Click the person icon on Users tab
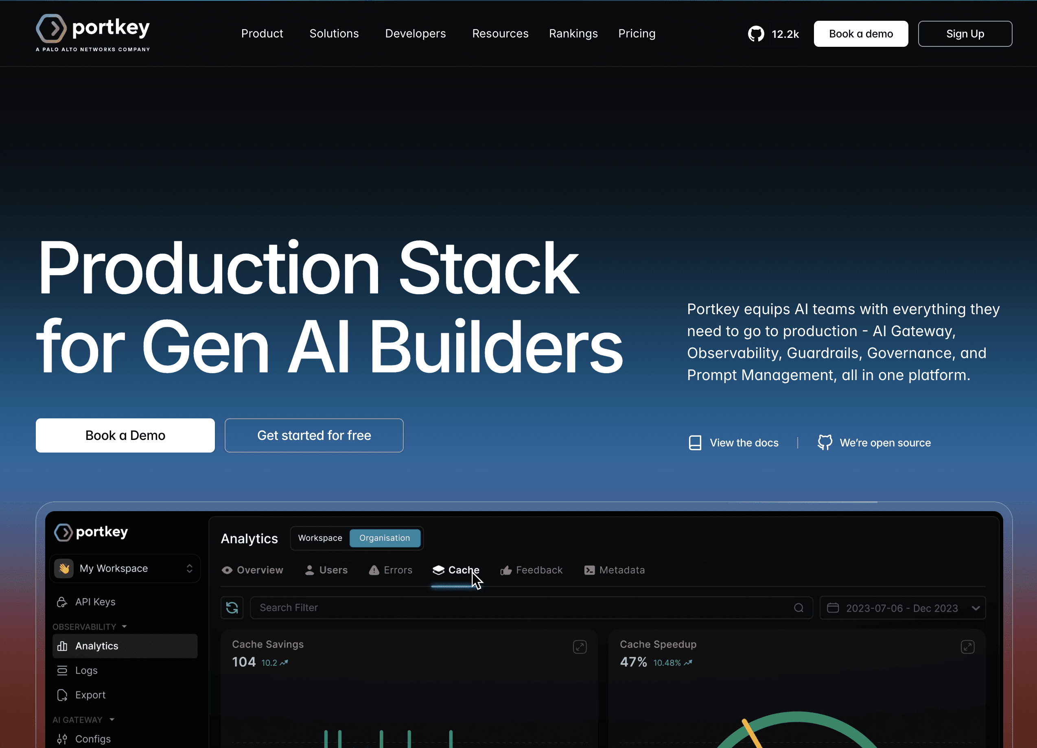Screen dimensions: 1037x748 point(310,570)
